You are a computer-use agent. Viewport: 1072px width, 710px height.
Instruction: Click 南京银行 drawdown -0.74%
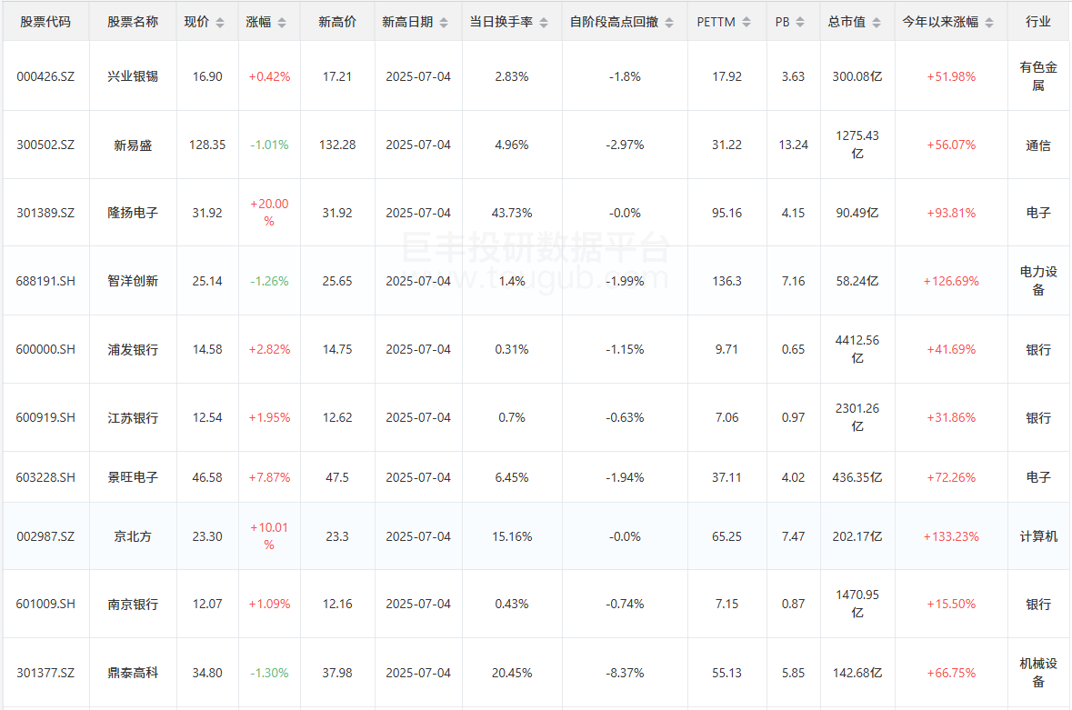pos(625,604)
